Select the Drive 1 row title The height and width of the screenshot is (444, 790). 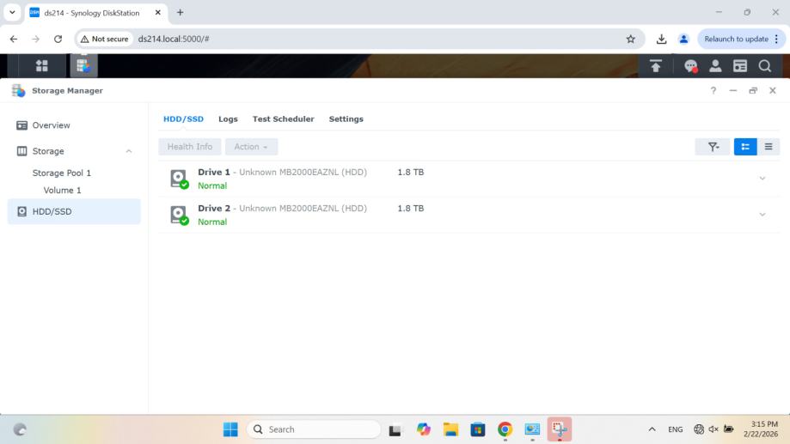point(214,172)
